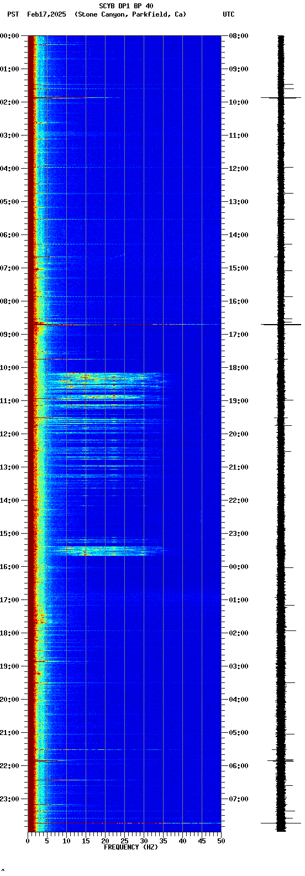Click the title text "SCYB DP1 BP 40"
Viewport: 305px width, 876px height.
(126, 6)
